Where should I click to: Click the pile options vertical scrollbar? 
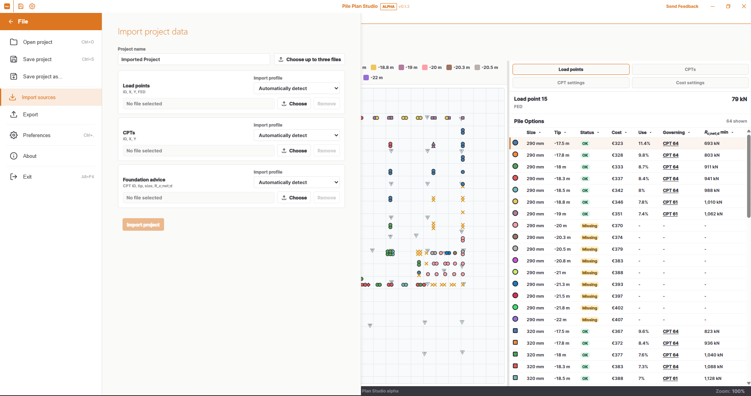(x=749, y=176)
